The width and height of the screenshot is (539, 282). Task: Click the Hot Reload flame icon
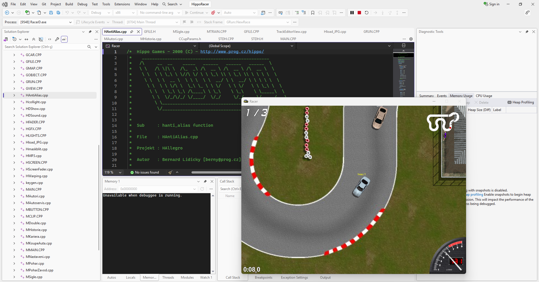[x=213, y=13]
